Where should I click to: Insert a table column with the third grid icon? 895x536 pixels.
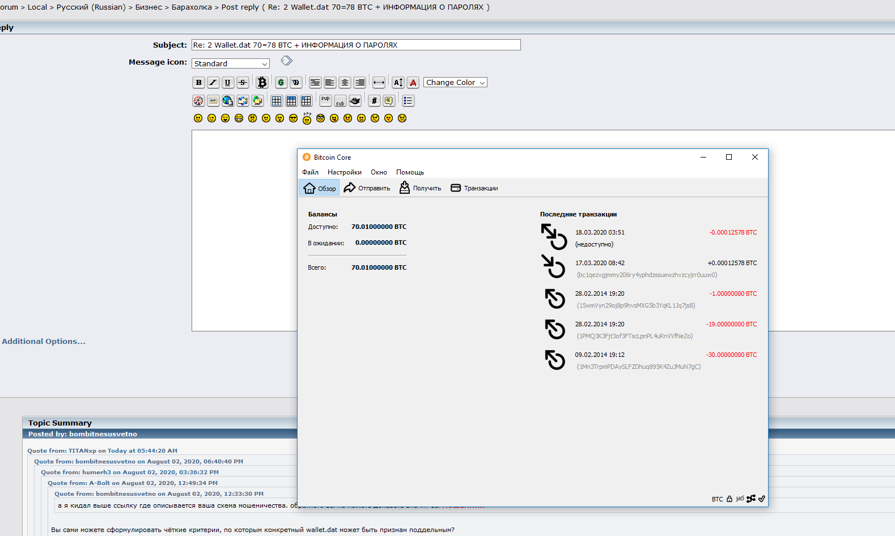[x=306, y=101]
